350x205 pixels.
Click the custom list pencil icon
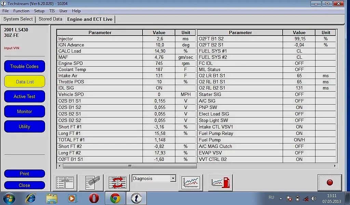click(x=92, y=182)
